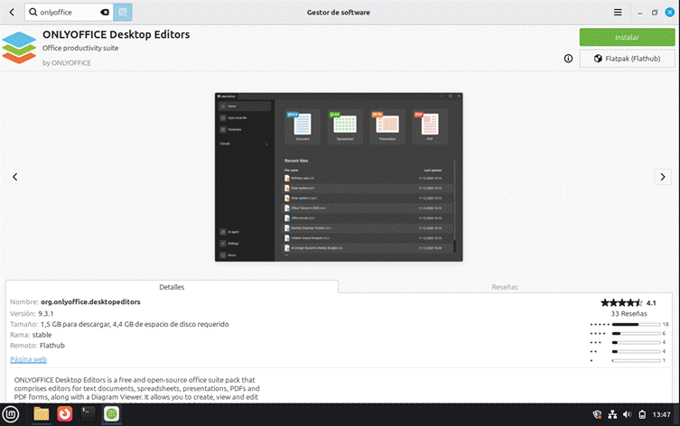Click the download size text

pos(135,324)
